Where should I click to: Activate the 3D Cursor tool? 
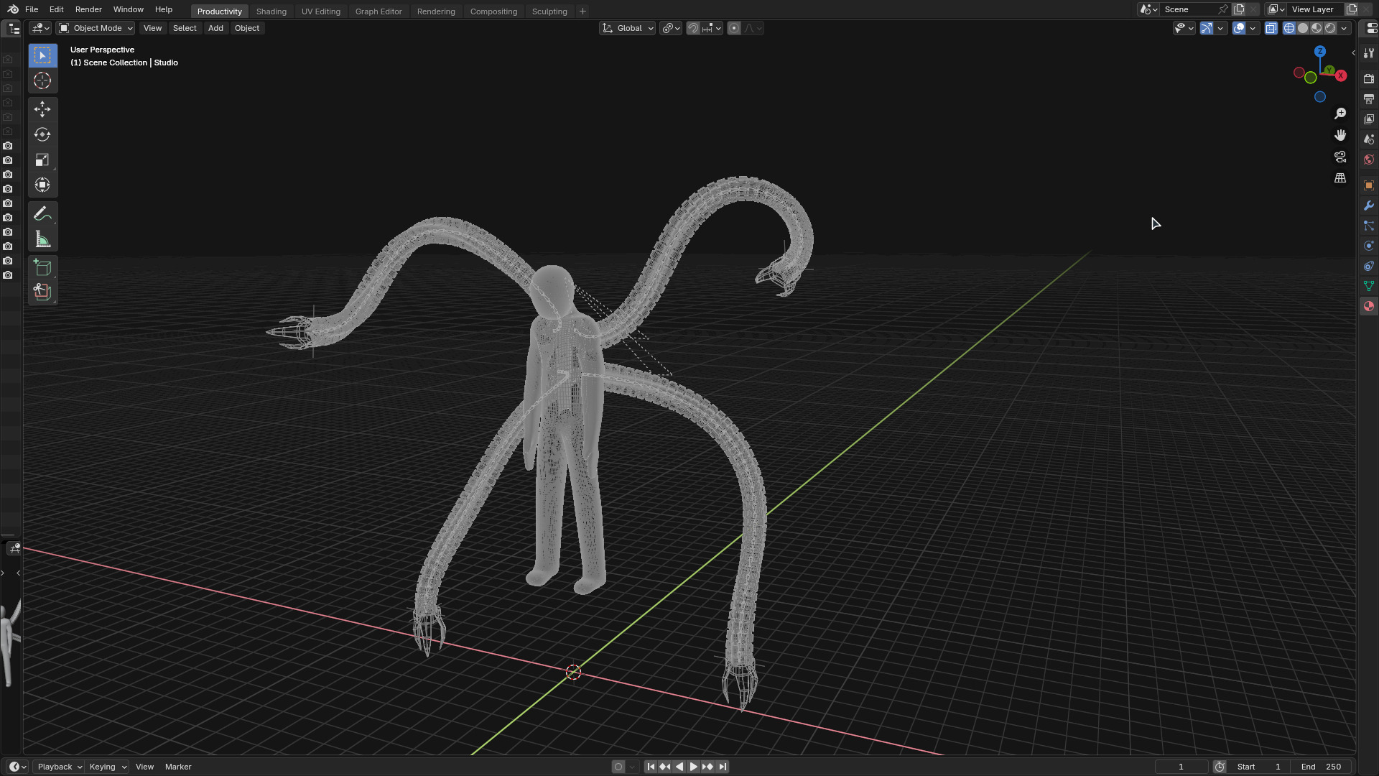click(x=42, y=80)
